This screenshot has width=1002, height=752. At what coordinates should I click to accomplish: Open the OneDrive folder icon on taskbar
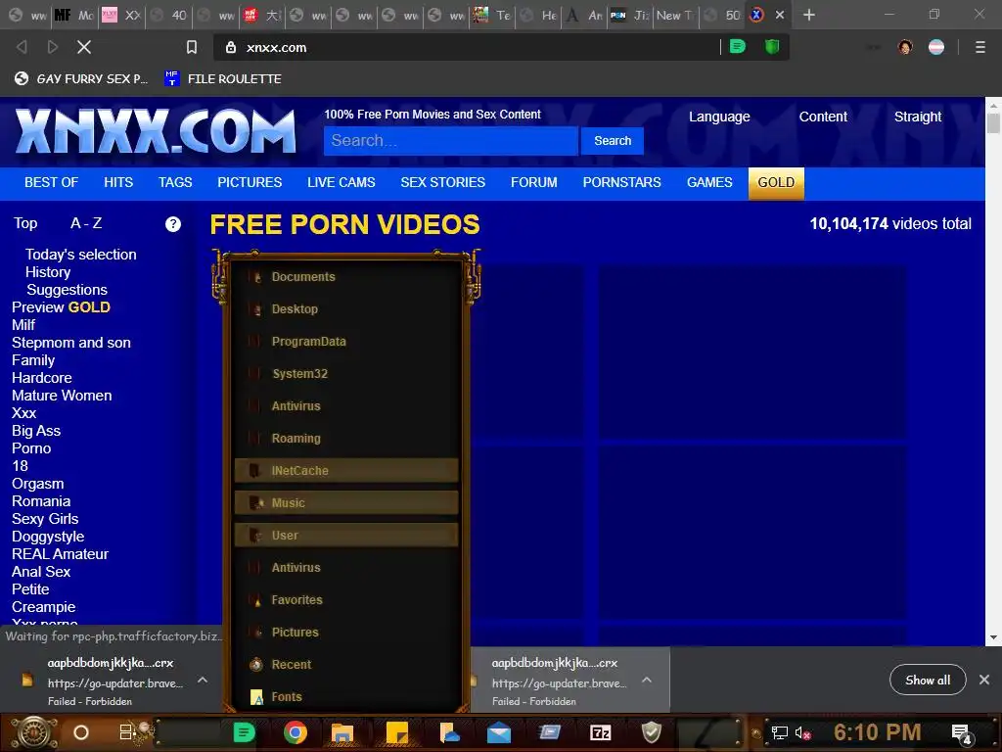pos(450,732)
